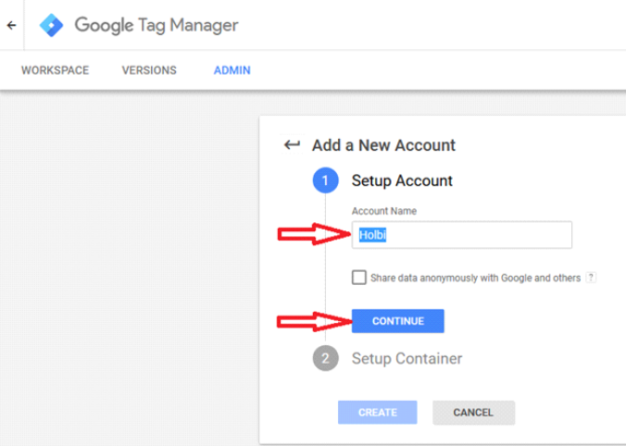The image size is (626, 446).
Task: Click the Share data anonymously label text
Action: pos(475,278)
